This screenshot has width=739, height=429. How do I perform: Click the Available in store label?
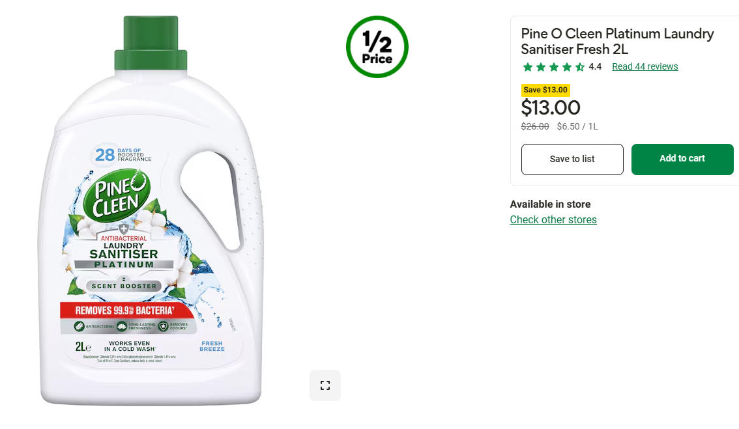(550, 204)
